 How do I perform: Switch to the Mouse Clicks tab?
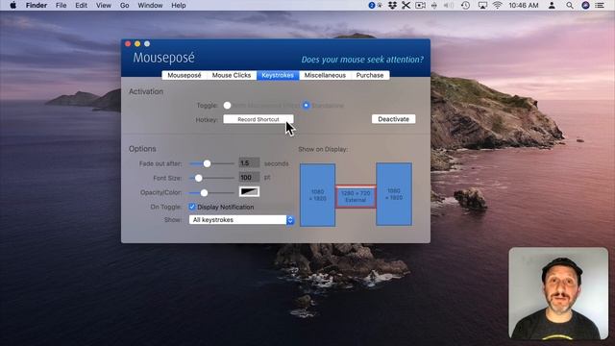point(232,75)
